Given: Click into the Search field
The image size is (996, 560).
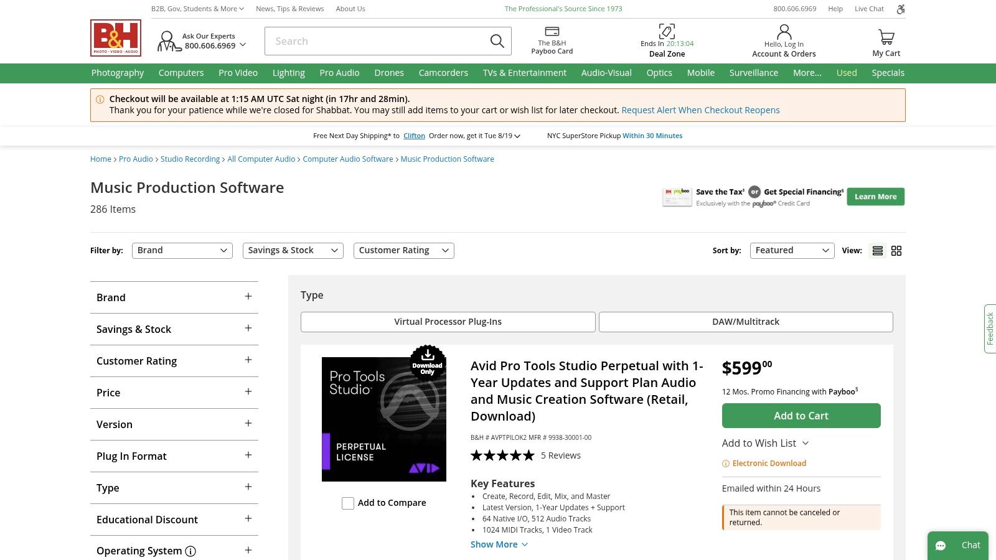Looking at the screenshot, I should pyautogui.click(x=377, y=41).
